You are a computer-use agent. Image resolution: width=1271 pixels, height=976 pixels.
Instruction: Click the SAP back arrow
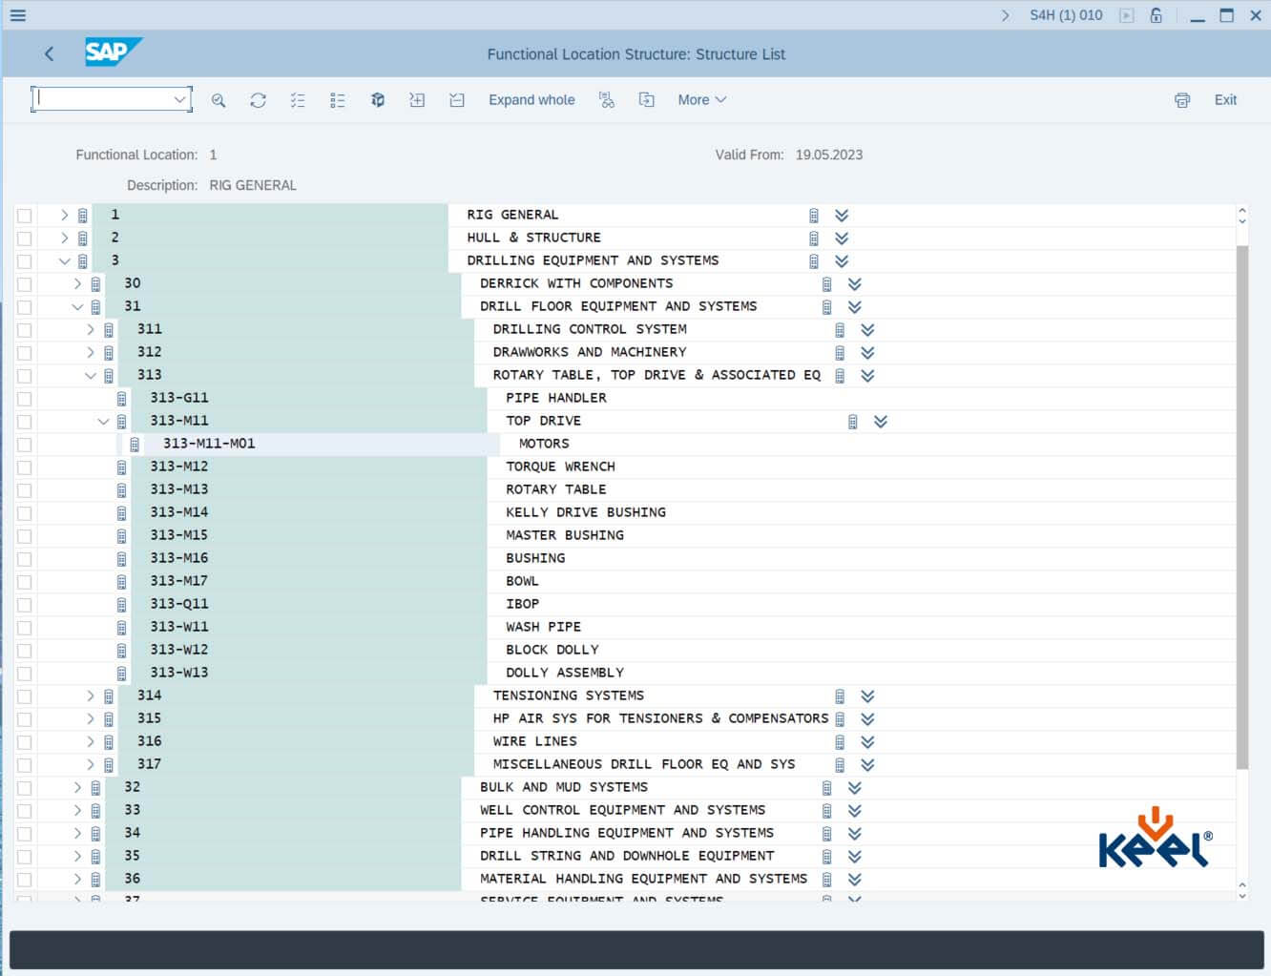click(x=50, y=54)
